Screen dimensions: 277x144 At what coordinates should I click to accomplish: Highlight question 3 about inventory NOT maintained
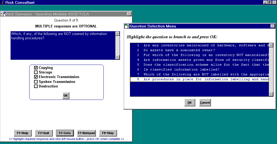point(200,55)
